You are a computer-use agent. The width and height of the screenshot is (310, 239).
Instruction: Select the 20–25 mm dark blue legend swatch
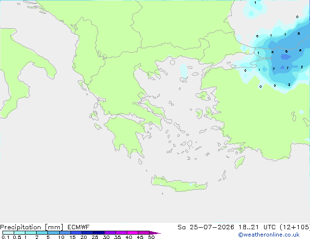click(88, 233)
